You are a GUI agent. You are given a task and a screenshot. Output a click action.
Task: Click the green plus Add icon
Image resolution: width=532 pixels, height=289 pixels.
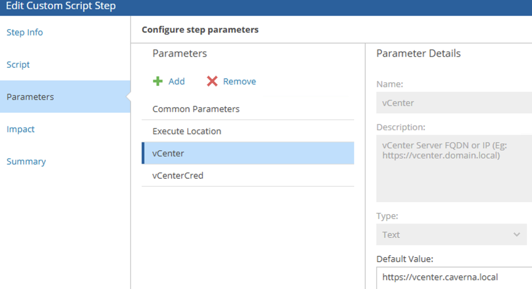158,81
